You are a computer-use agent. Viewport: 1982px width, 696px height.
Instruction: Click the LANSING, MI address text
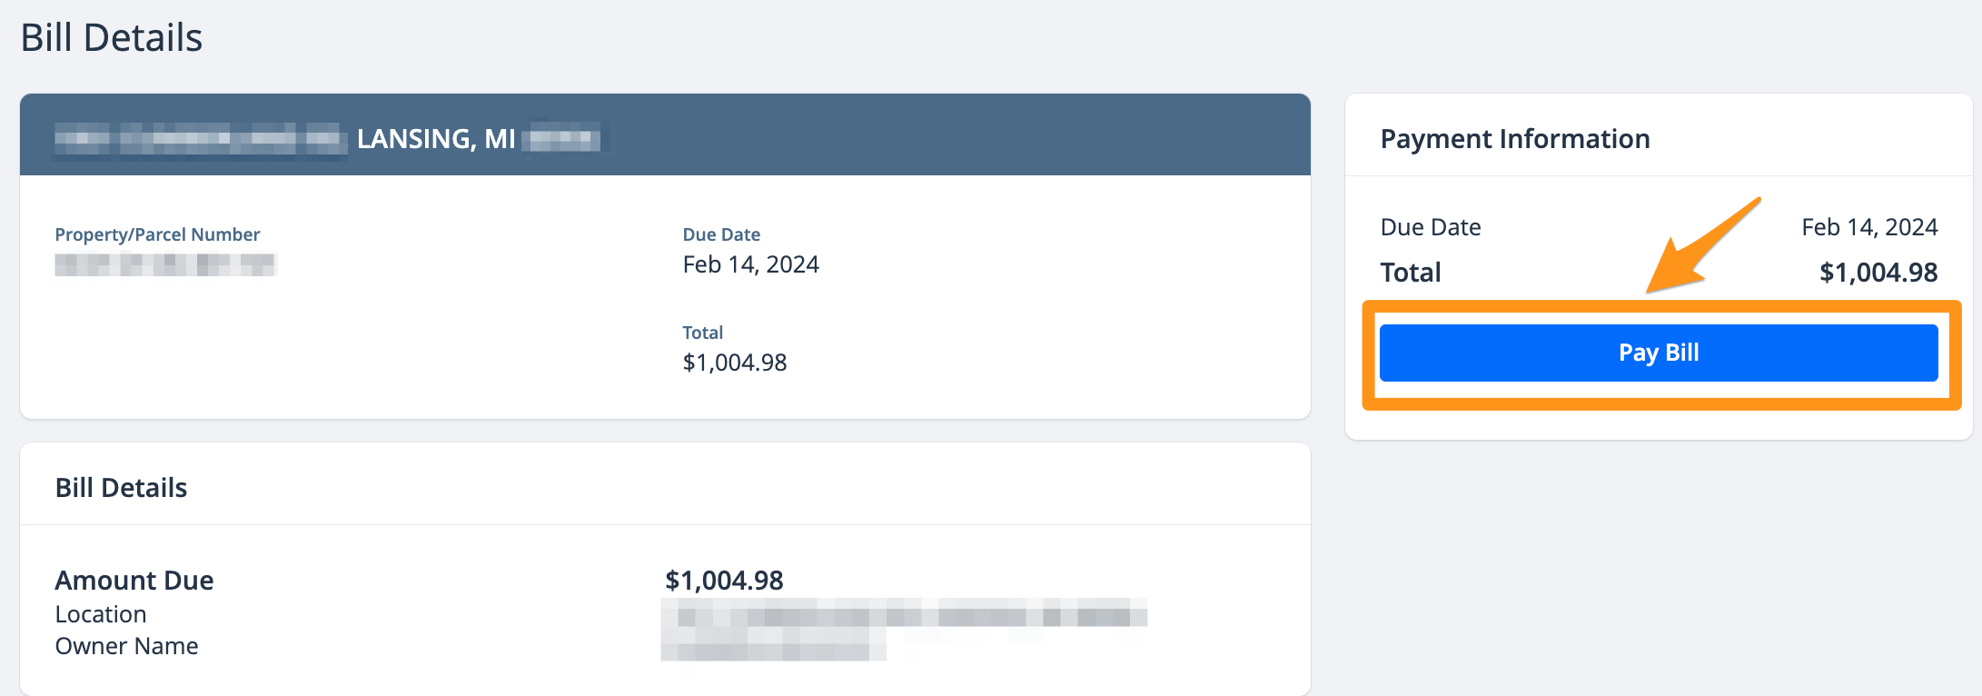coord(436,139)
